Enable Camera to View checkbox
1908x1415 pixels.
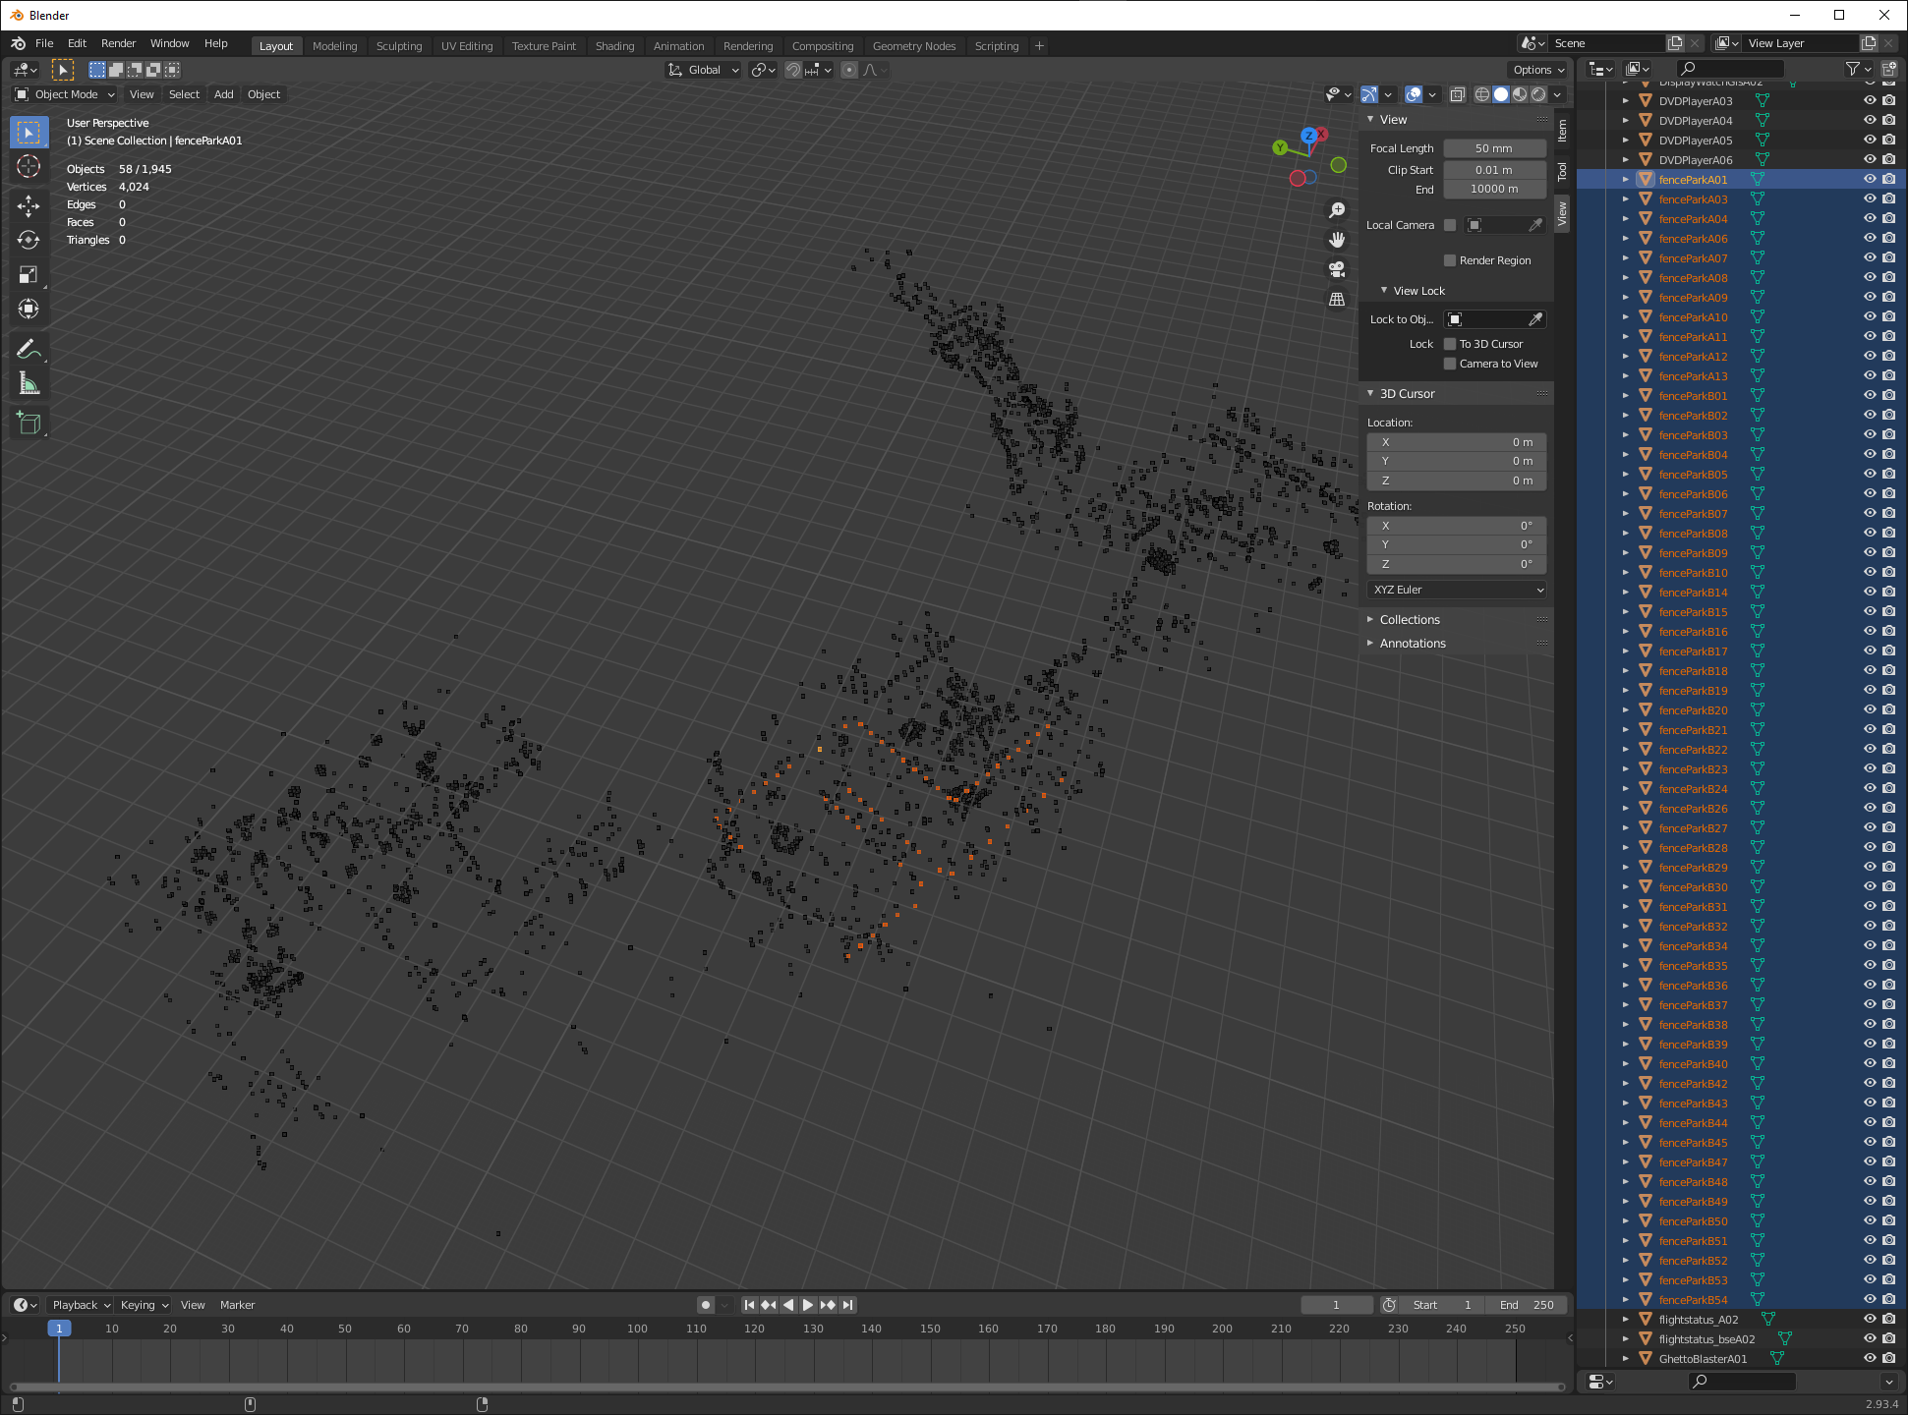coord(1450,364)
